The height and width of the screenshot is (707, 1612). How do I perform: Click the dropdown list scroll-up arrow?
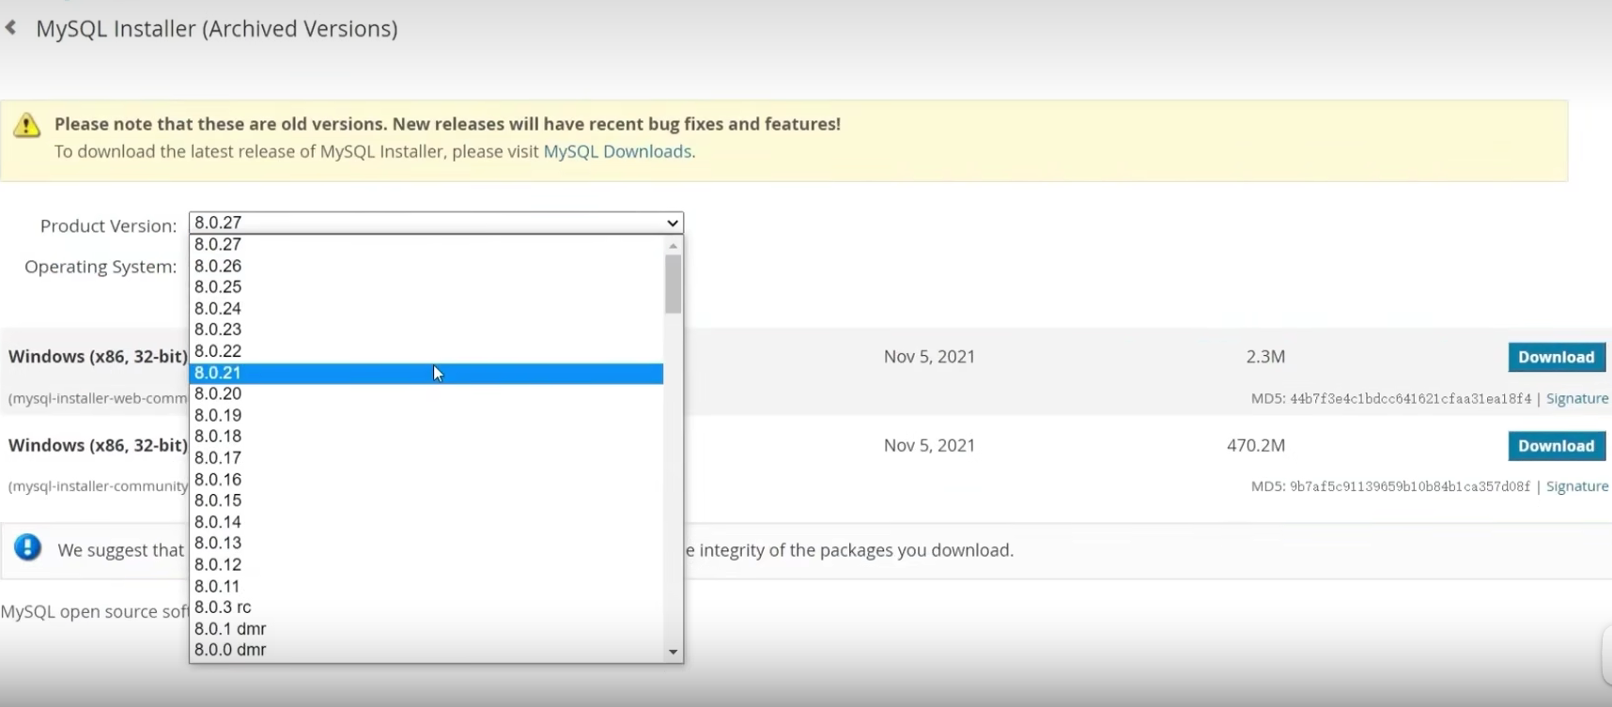673,246
